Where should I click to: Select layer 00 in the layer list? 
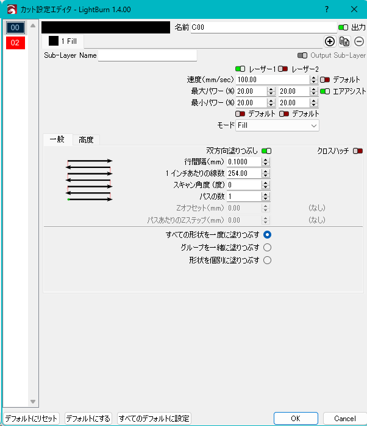(15, 27)
